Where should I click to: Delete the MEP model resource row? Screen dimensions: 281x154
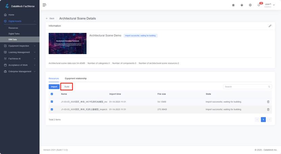click(x=268, y=102)
